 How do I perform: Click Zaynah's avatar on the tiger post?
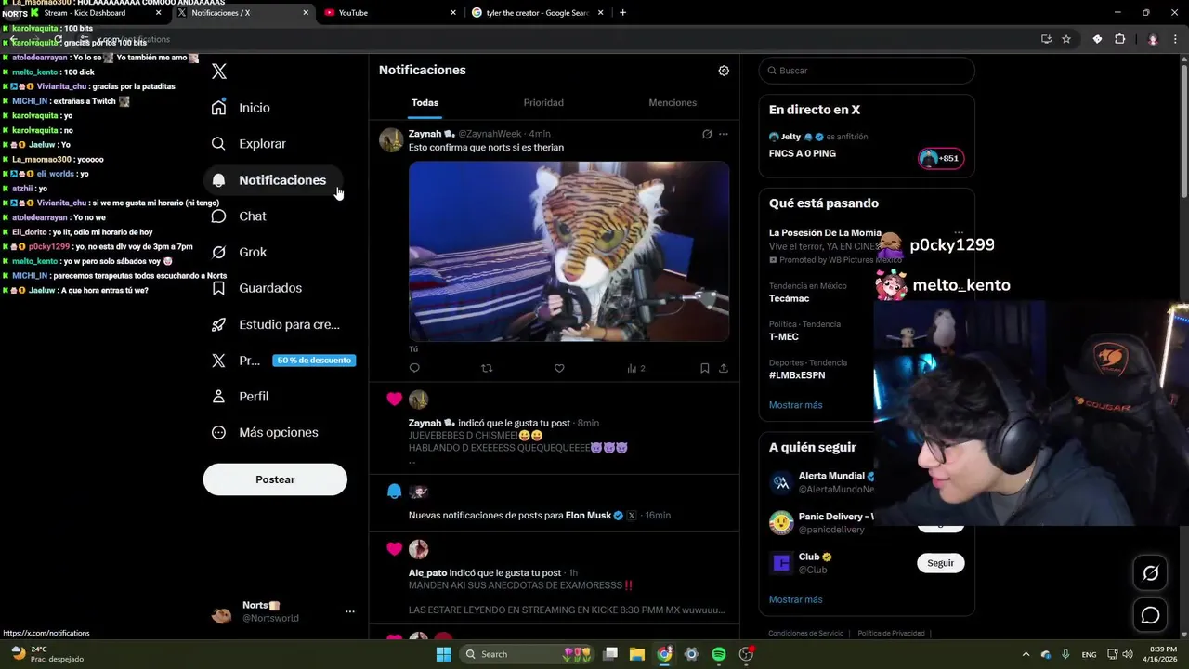pos(391,139)
